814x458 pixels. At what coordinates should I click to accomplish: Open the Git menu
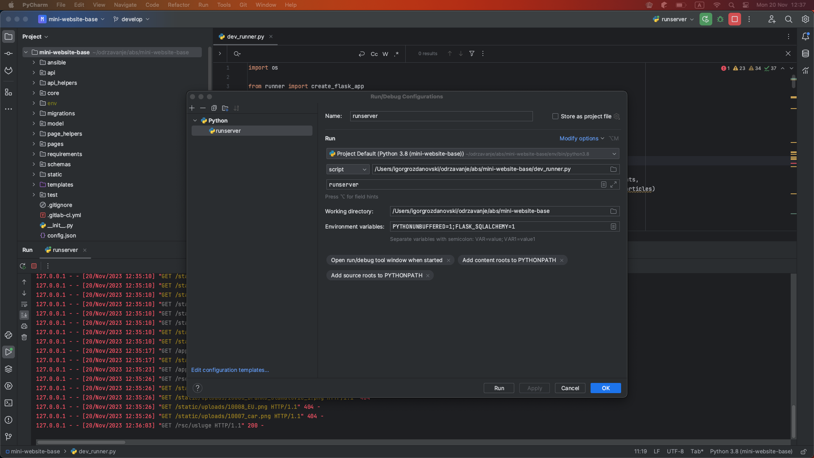coord(243,5)
